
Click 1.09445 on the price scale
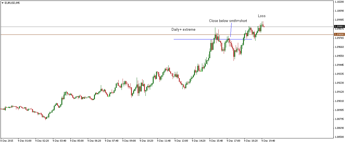339,65
